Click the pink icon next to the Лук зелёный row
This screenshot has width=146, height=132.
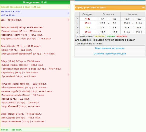[x=68, y=75]
